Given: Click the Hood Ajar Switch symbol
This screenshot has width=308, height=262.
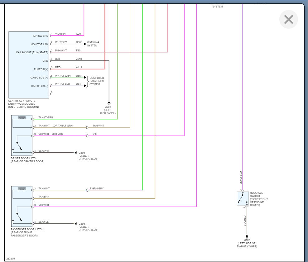Looking at the screenshot, I should point(243,198).
